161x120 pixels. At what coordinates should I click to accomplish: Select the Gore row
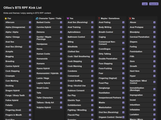[143, 61]
